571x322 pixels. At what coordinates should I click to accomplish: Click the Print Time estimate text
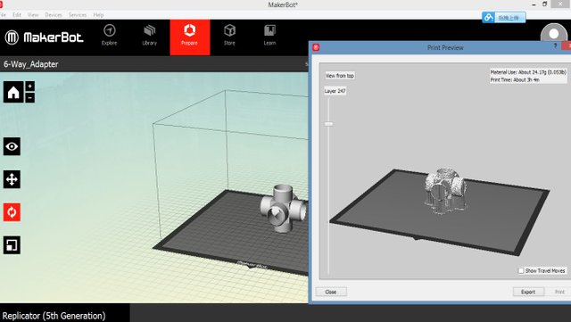[515, 79]
